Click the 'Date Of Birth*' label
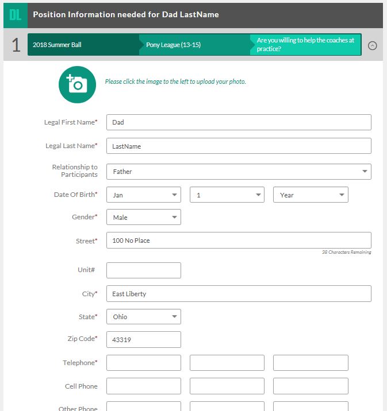Viewport: 387px width, 411px height. click(x=75, y=195)
